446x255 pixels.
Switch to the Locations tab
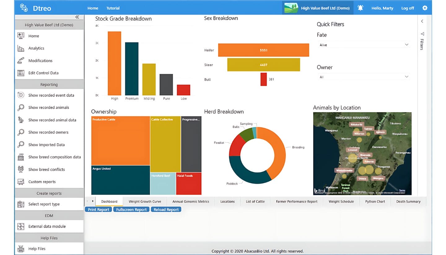pos(227,201)
